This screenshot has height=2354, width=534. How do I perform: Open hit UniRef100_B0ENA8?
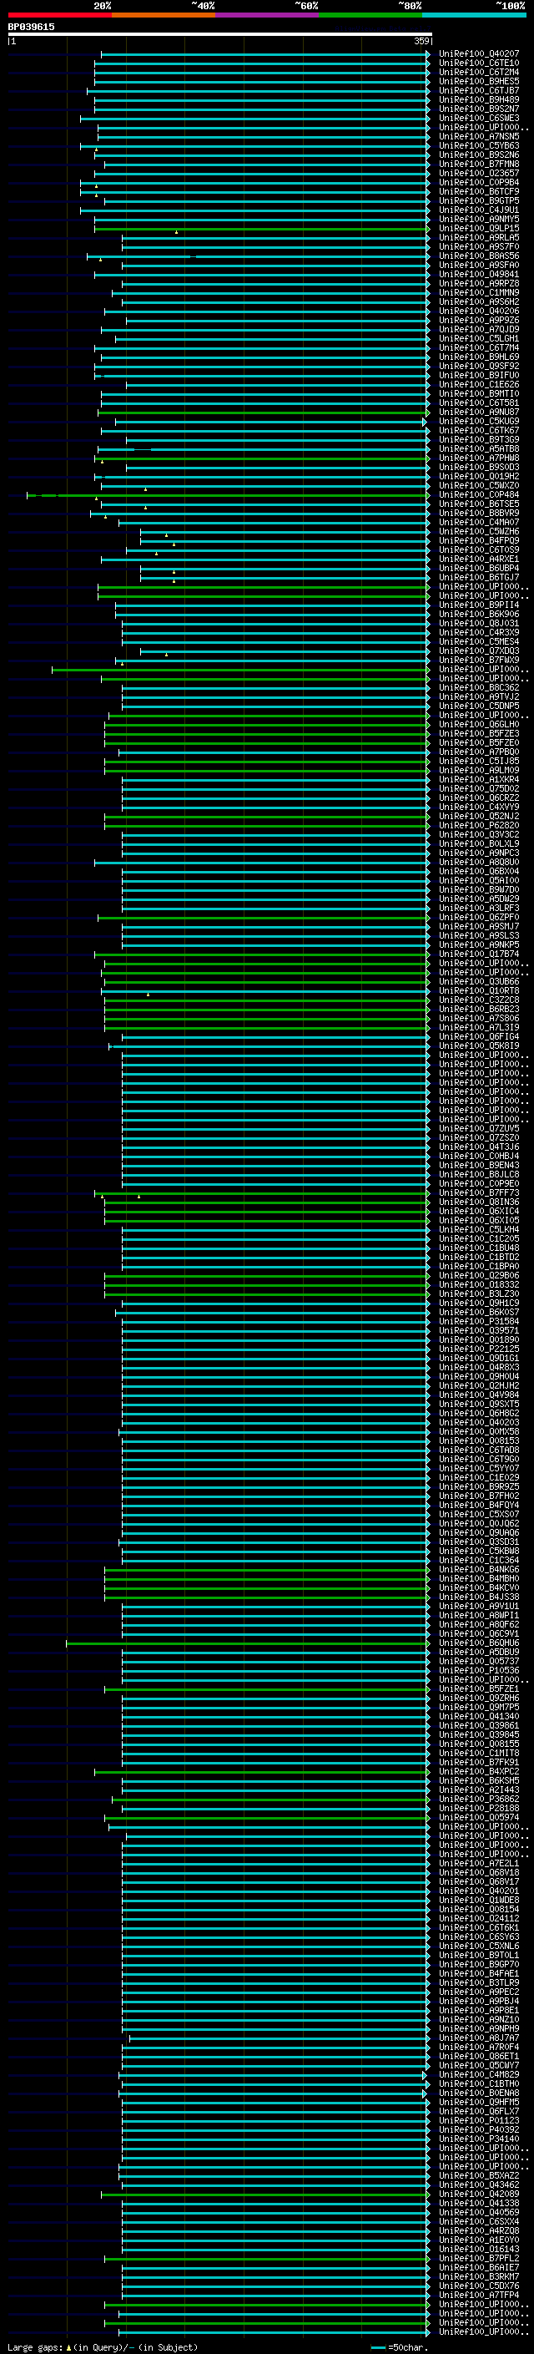click(x=479, y=2093)
